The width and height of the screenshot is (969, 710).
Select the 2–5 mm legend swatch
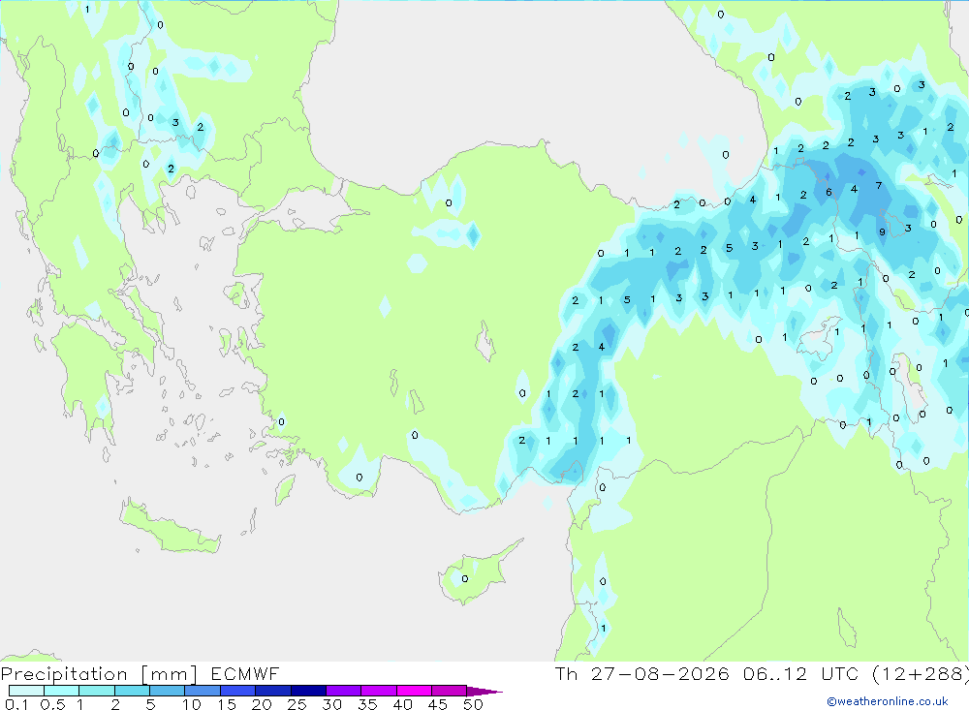132,691
